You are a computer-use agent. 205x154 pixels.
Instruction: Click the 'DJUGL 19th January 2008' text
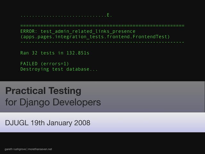pos(48,123)
